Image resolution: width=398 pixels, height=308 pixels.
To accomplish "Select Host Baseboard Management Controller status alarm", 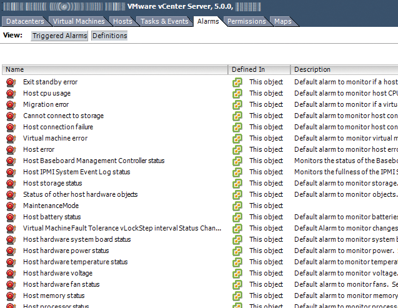I will pyautogui.click(x=94, y=161).
